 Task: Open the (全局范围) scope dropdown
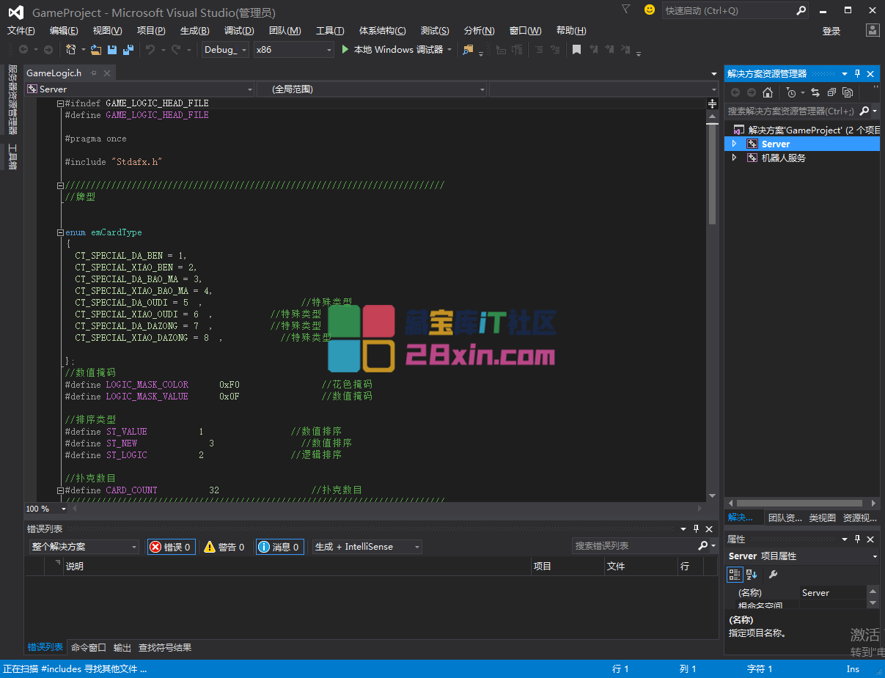pyautogui.click(x=372, y=89)
